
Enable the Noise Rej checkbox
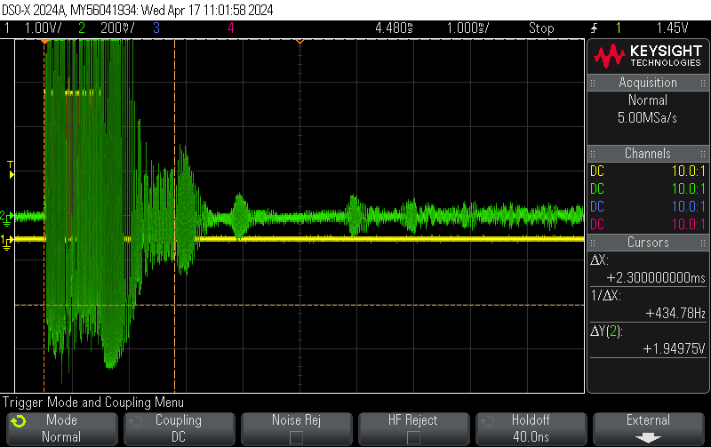(x=296, y=437)
